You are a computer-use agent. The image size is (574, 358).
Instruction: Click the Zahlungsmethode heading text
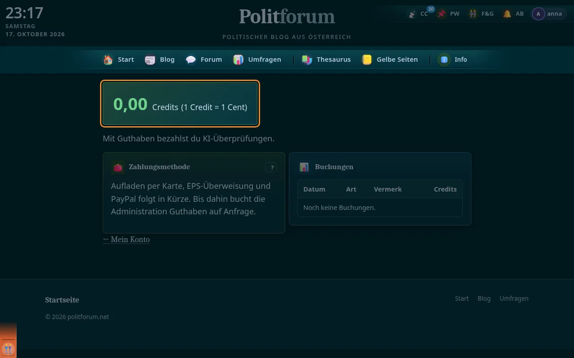point(159,167)
